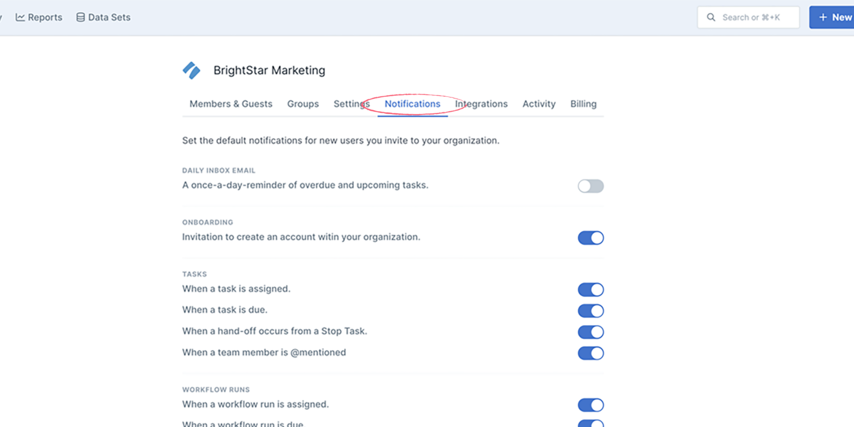The height and width of the screenshot is (427, 854).
Task: Click the 'WORKFLOW RUNS' section heading
Action: (x=216, y=390)
